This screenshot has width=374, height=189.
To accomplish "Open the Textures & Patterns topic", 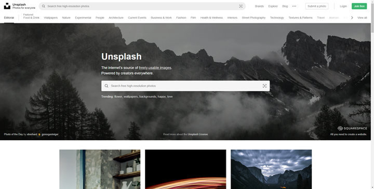I will pyautogui.click(x=300, y=18).
